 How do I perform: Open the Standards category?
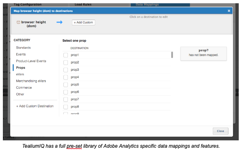(x=23, y=47)
